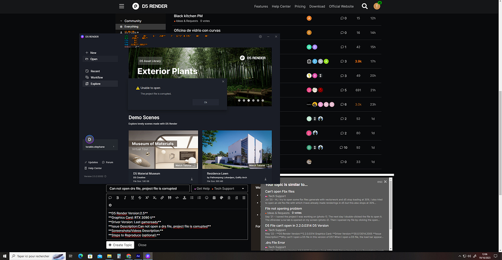
Task: Select Everything in forum sidebar
Action: click(141, 27)
